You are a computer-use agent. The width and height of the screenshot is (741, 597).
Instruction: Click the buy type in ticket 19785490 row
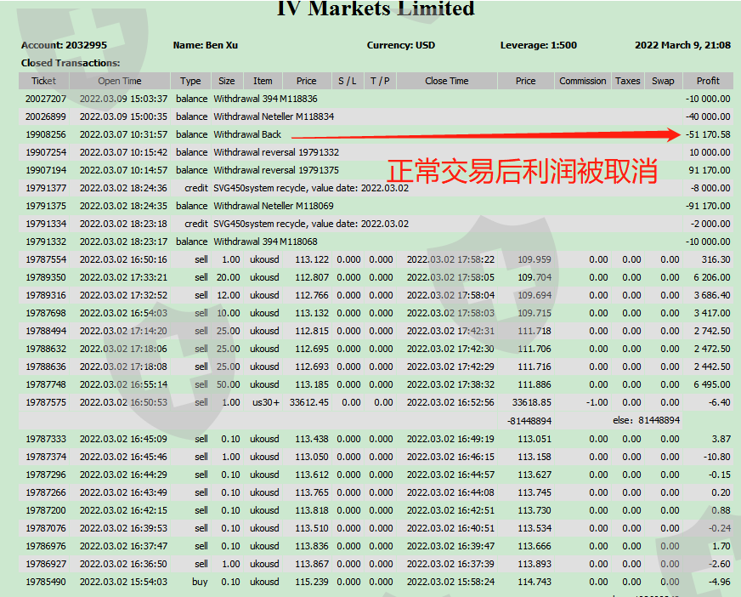click(x=201, y=582)
